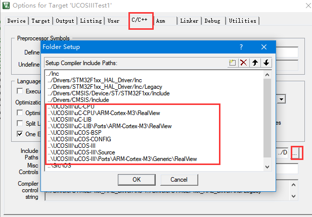
Task: Open the dropdown arrow behind Folder Setup
Action: click(281, 99)
